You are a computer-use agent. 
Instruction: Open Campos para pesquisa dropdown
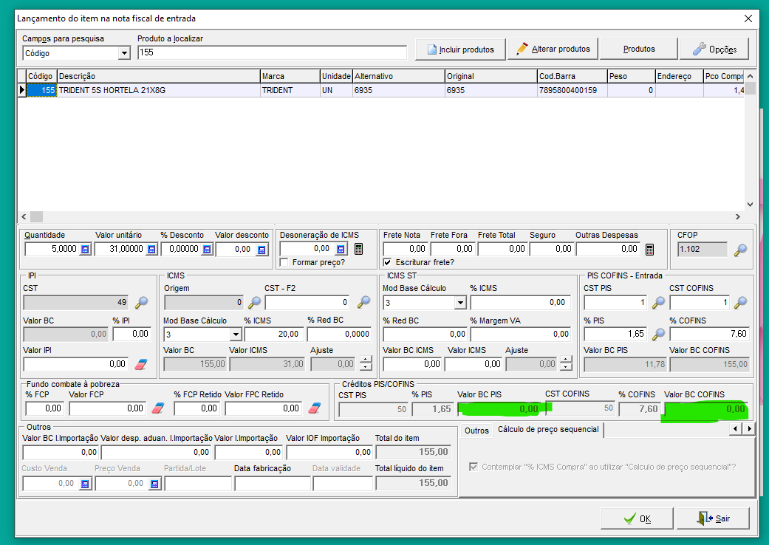[124, 53]
